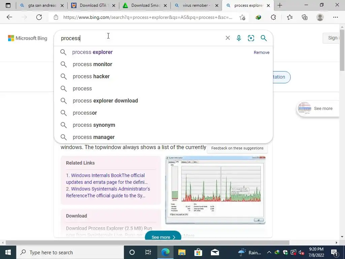Screen dimensions: 345x259
Task: Close the 'virus remober' tab
Action: 217,5
